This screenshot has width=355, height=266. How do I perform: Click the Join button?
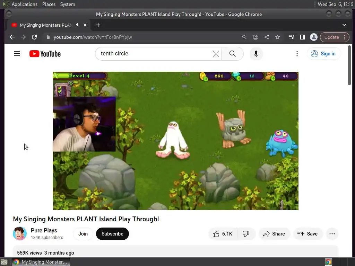point(83,234)
